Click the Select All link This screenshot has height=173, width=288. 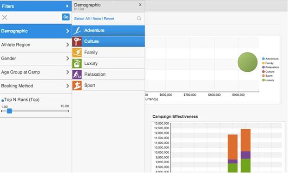tap(82, 19)
